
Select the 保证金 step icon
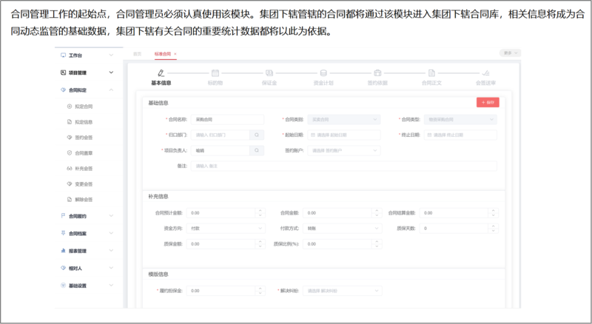pos(269,73)
